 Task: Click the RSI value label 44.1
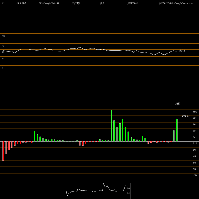(x=182, y=51)
